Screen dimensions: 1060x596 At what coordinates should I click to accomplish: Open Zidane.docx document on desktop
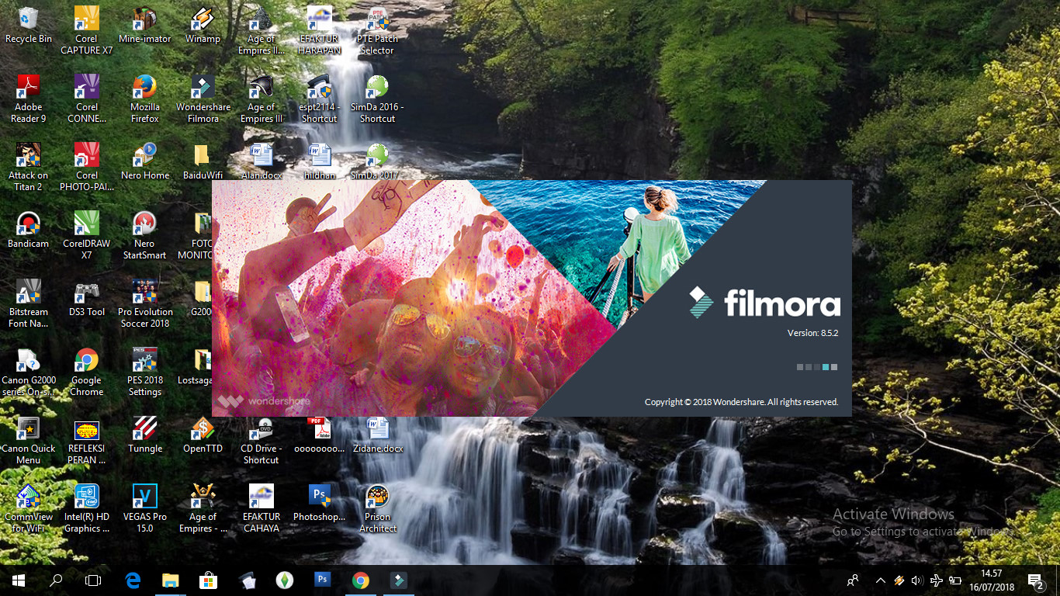377,435
